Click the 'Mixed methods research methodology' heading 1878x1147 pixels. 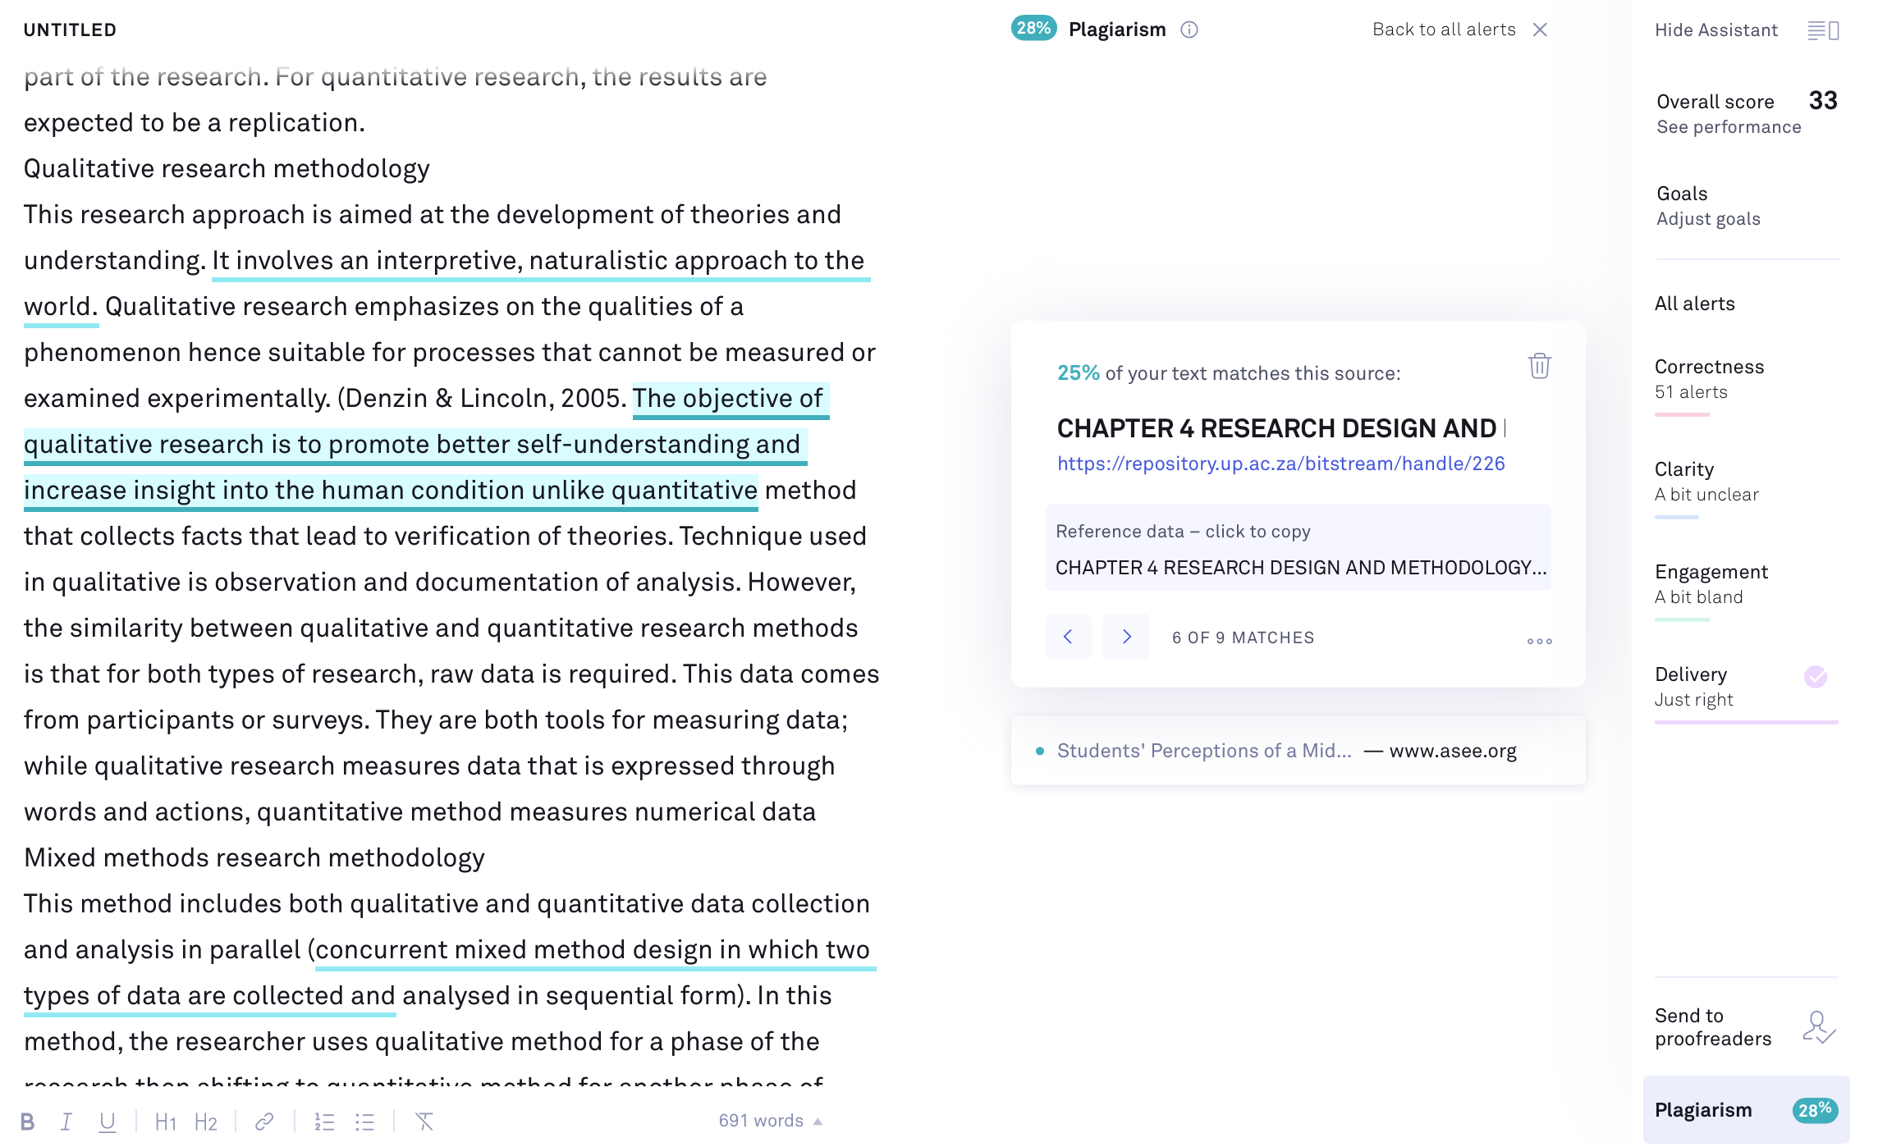tap(254, 858)
